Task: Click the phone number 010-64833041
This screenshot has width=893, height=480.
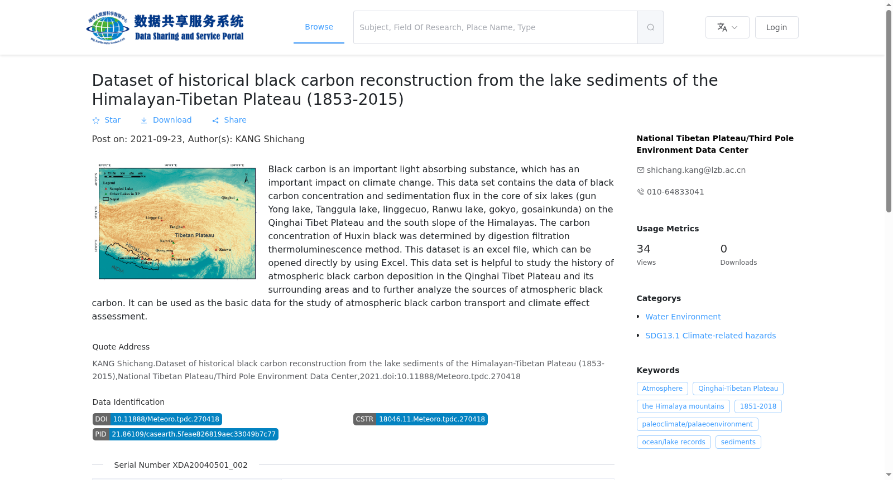Action: click(675, 192)
